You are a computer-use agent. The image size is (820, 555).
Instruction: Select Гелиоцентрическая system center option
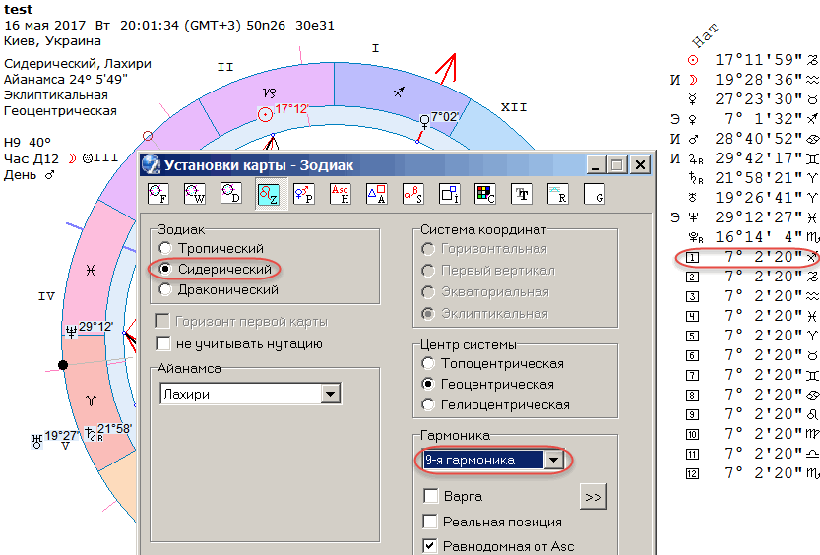[x=428, y=404]
